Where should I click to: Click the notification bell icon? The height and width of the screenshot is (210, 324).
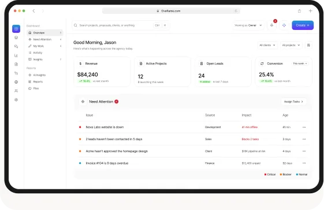point(271,25)
